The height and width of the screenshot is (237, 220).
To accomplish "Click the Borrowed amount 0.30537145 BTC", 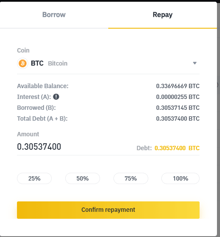I will coord(178,108).
